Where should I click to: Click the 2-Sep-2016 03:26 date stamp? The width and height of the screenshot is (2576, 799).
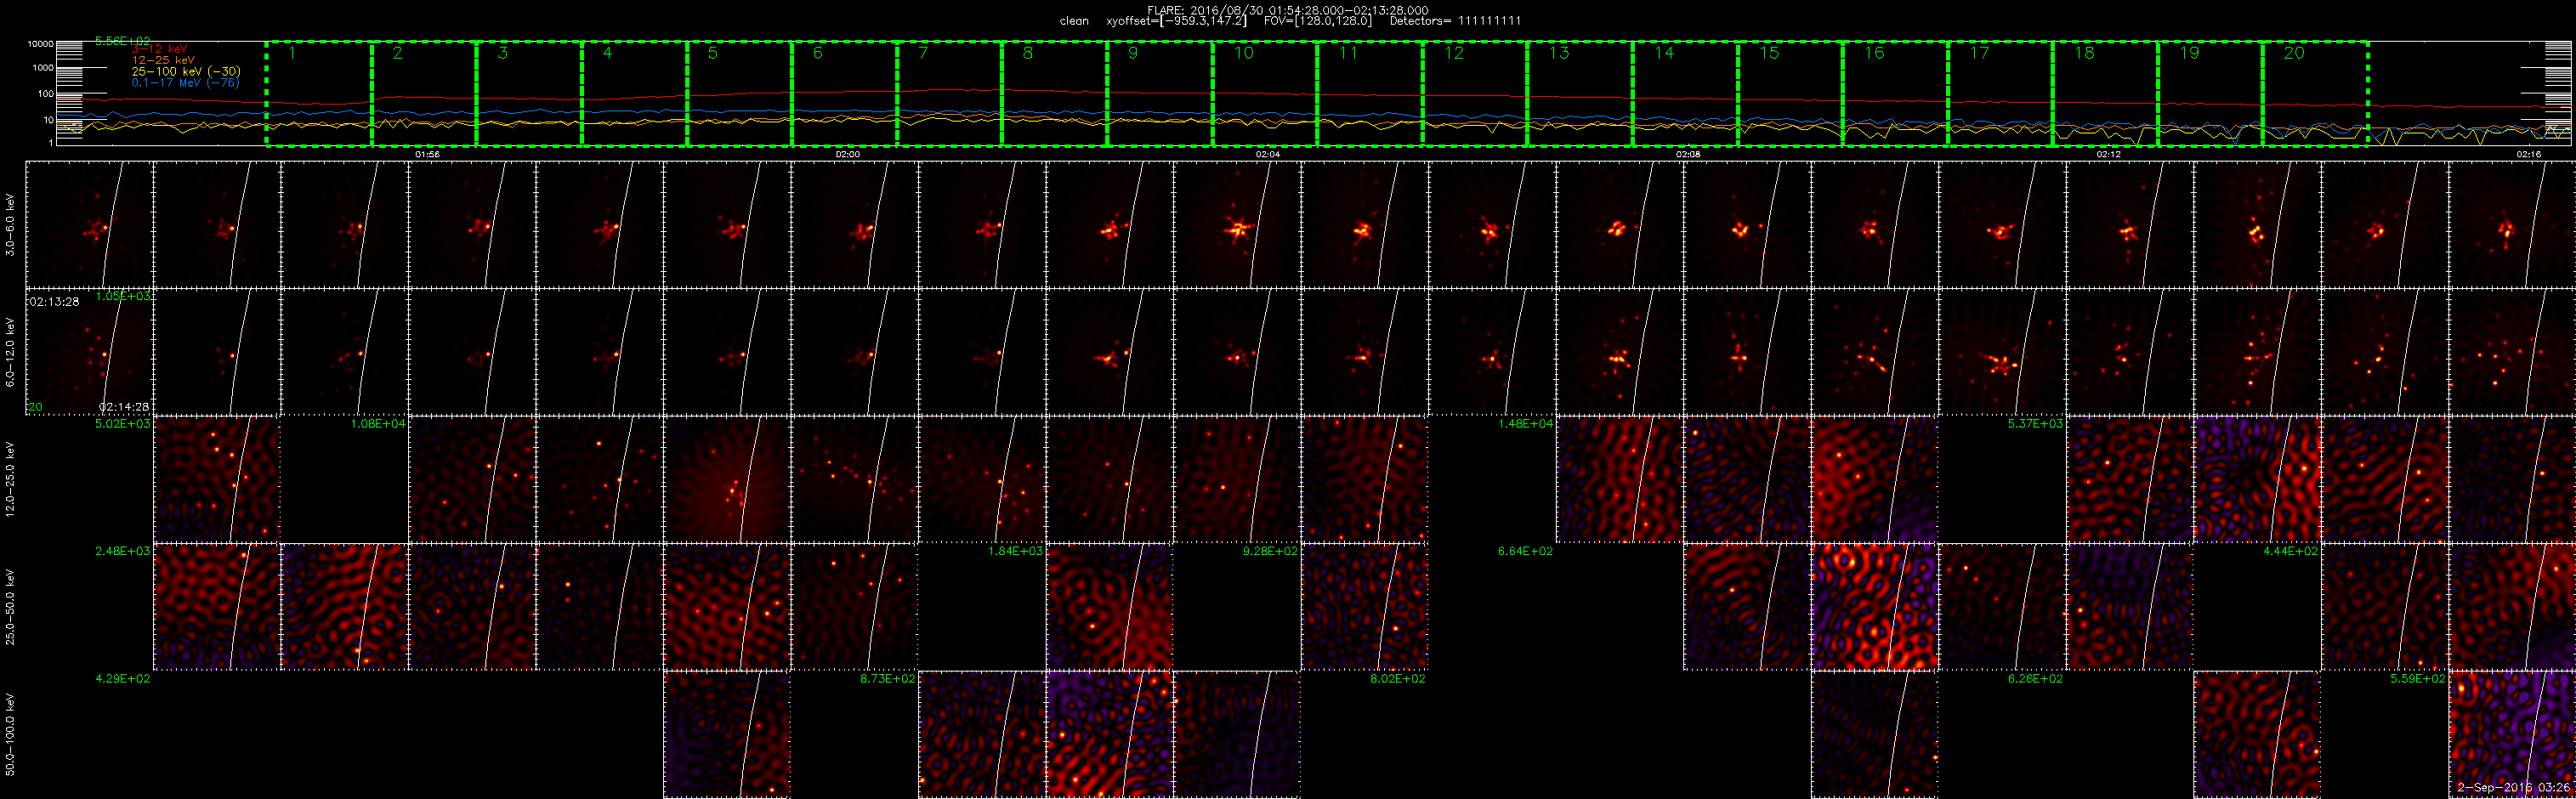(2514, 788)
